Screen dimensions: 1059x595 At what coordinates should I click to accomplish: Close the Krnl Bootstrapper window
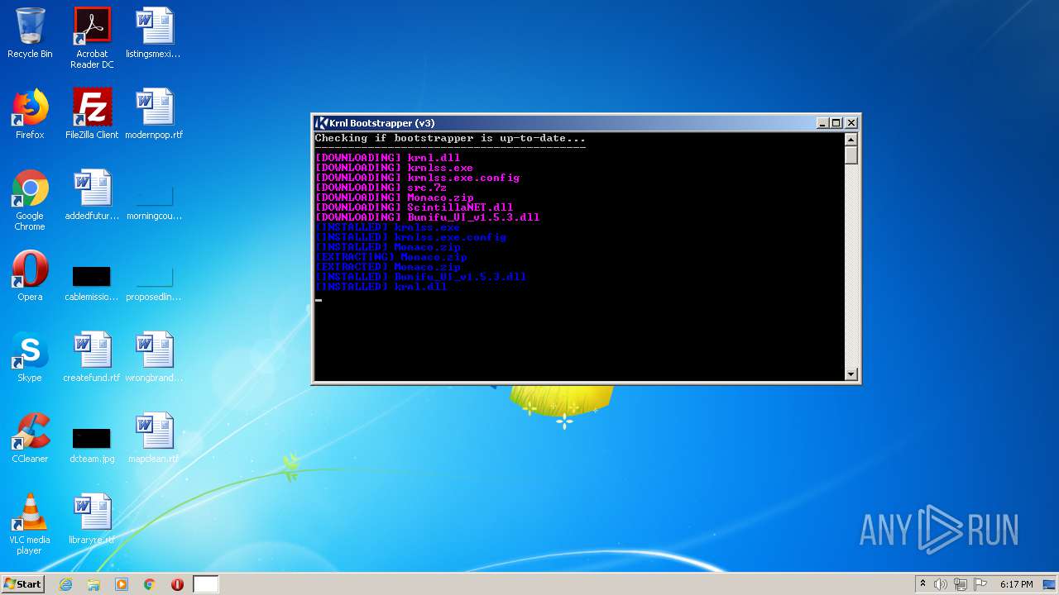coord(851,123)
